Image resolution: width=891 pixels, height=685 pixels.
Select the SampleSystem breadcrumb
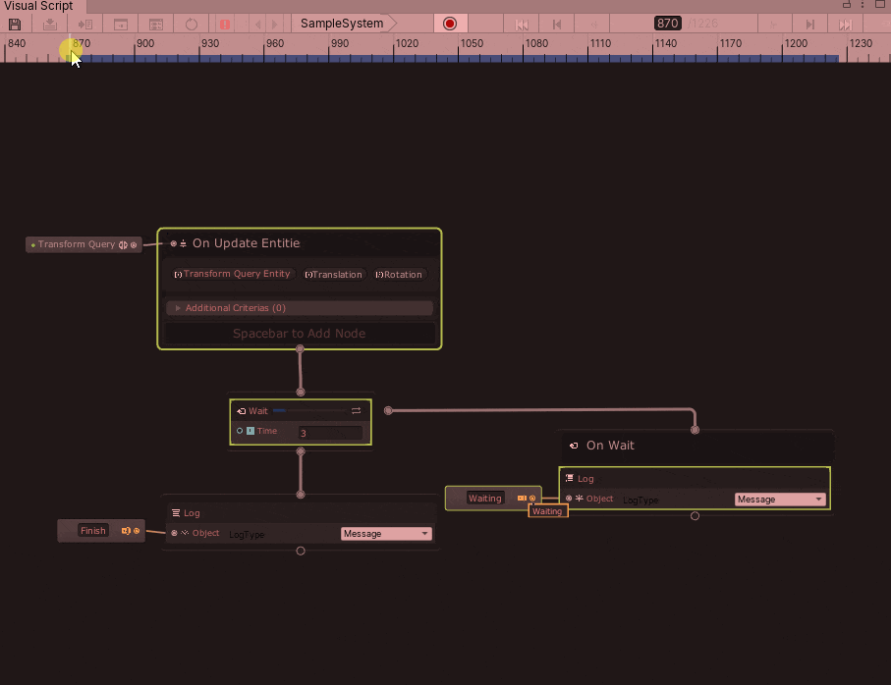pos(342,24)
